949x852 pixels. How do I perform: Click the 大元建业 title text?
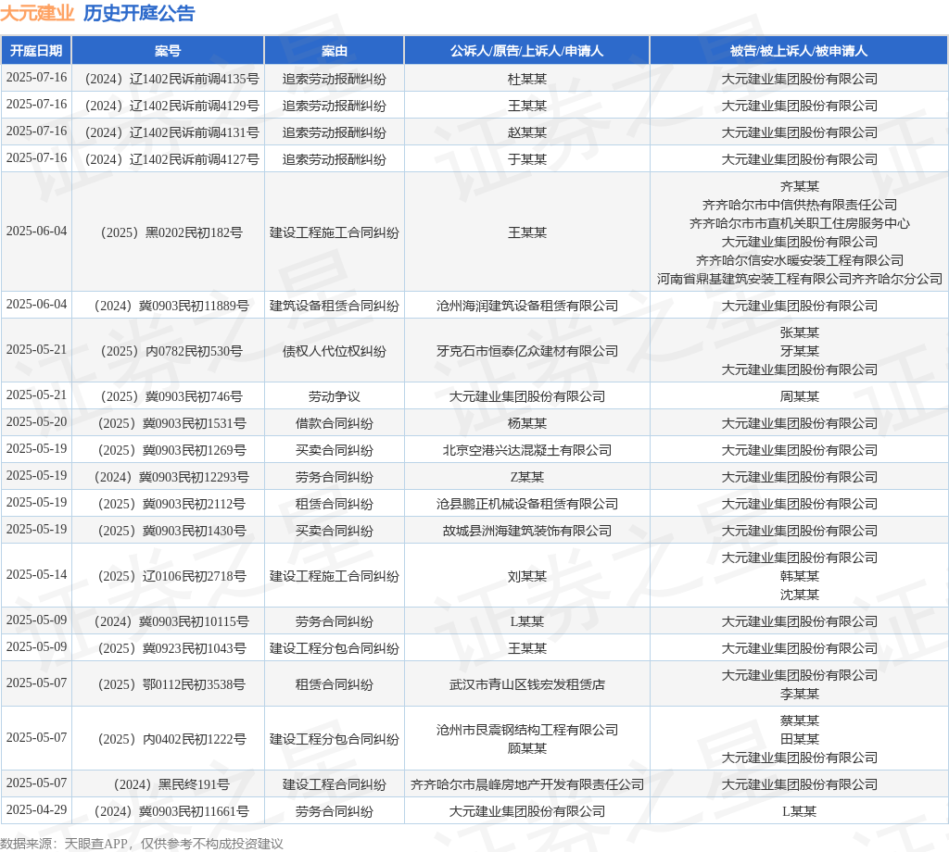tap(37, 13)
